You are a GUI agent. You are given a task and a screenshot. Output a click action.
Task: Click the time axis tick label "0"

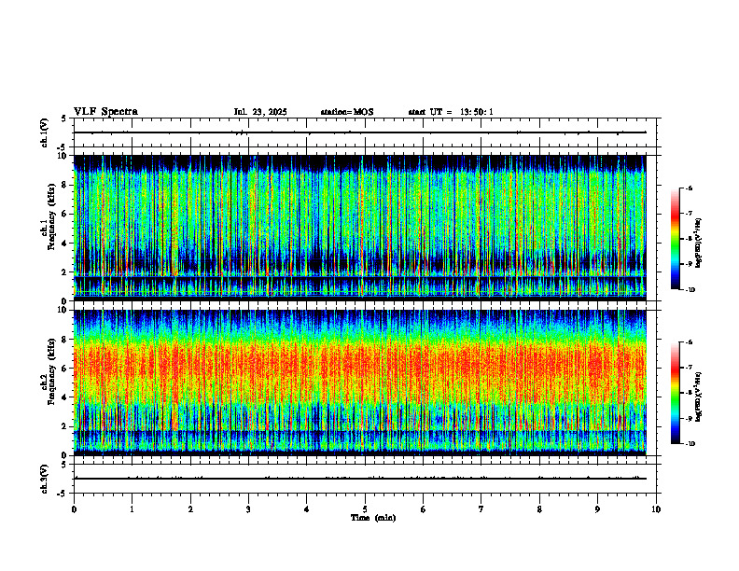(74, 509)
